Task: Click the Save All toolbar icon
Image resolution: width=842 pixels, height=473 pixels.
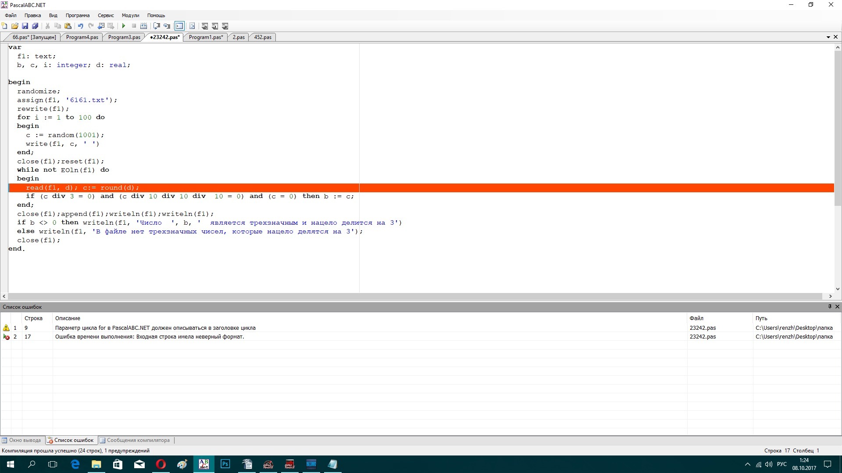Action: [35, 26]
